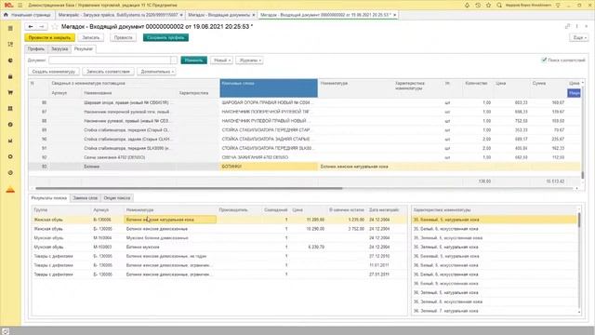Click the green Изменить button

coord(194,60)
